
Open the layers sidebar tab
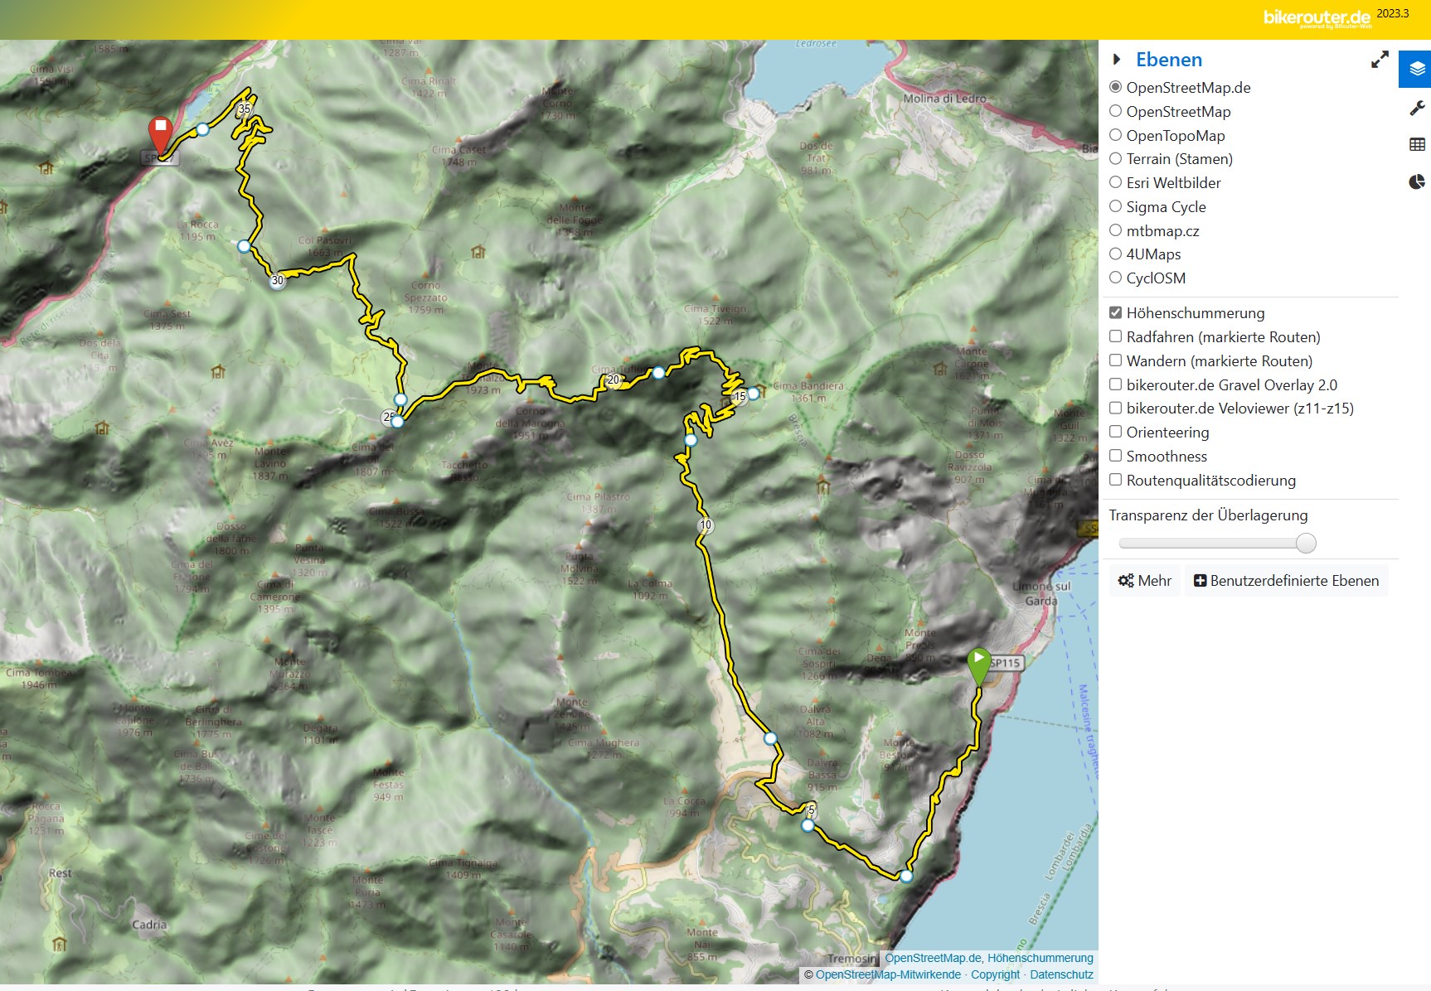(1416, 69)
